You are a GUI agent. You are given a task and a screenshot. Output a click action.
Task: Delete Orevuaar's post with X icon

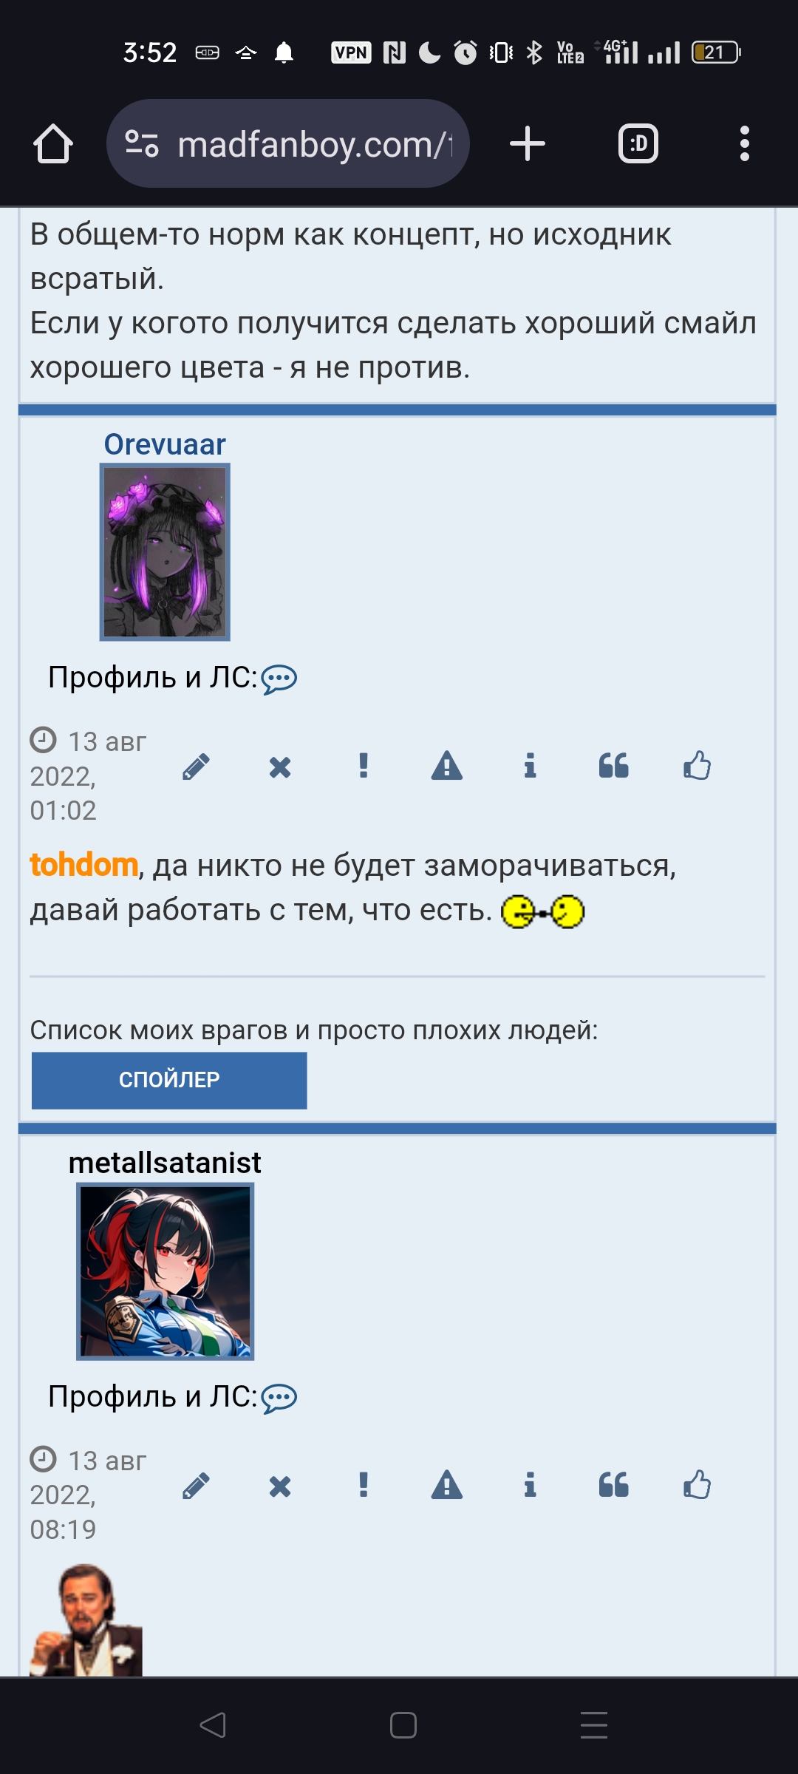[x=280, y=767]
